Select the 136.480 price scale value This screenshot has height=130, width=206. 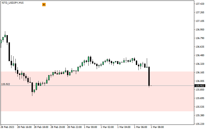click(x=199, y=55)
